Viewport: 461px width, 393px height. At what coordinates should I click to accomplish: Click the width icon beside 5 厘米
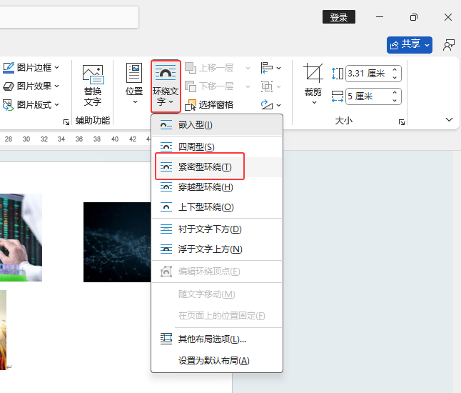click(x=338, y=96)
